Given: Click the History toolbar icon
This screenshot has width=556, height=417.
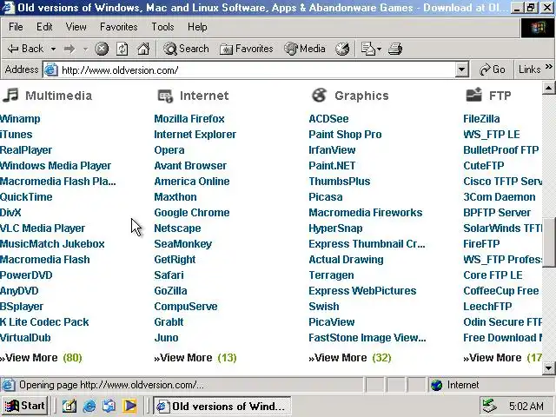Looking at the screenshot, I should coord(342,49).
